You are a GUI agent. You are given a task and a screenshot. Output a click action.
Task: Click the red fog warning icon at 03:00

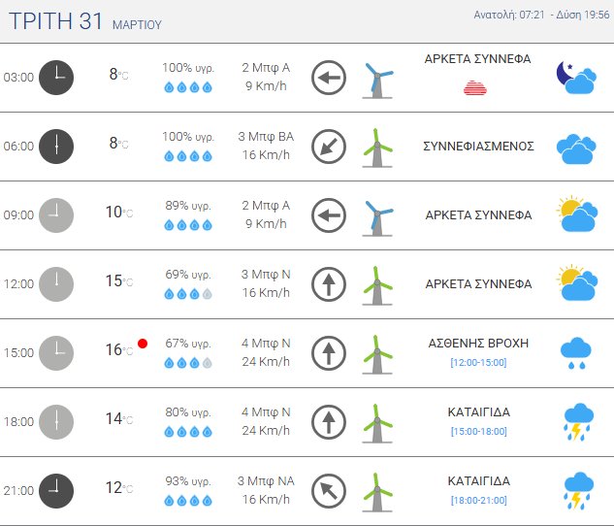[x=475, y=88]
